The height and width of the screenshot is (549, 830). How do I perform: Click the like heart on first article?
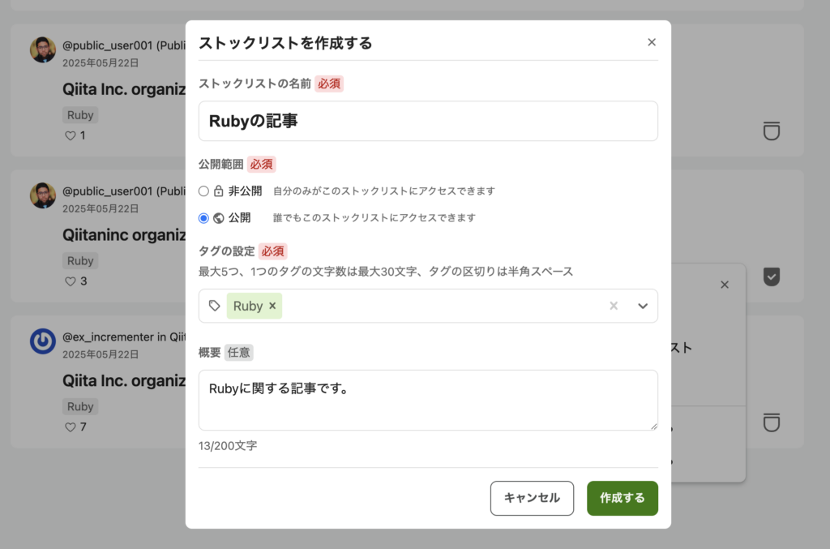tap(70, 135)
